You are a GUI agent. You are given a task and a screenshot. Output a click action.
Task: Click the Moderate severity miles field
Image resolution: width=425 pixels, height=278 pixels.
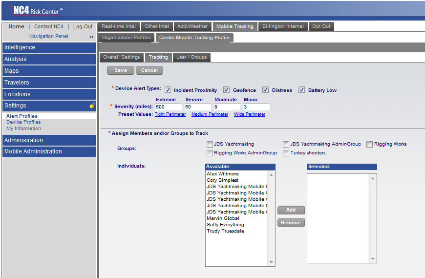(227, 107)
